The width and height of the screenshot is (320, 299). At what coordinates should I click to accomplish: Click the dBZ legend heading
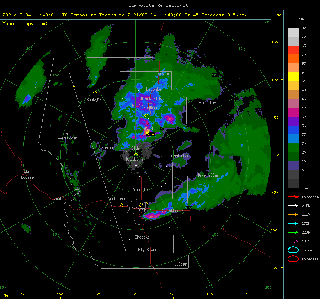pyautogui.click(x=302, y=19)
